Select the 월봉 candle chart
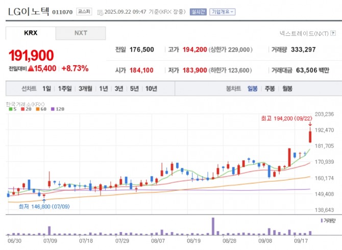342x250 pixels. (x=287, y=89)
